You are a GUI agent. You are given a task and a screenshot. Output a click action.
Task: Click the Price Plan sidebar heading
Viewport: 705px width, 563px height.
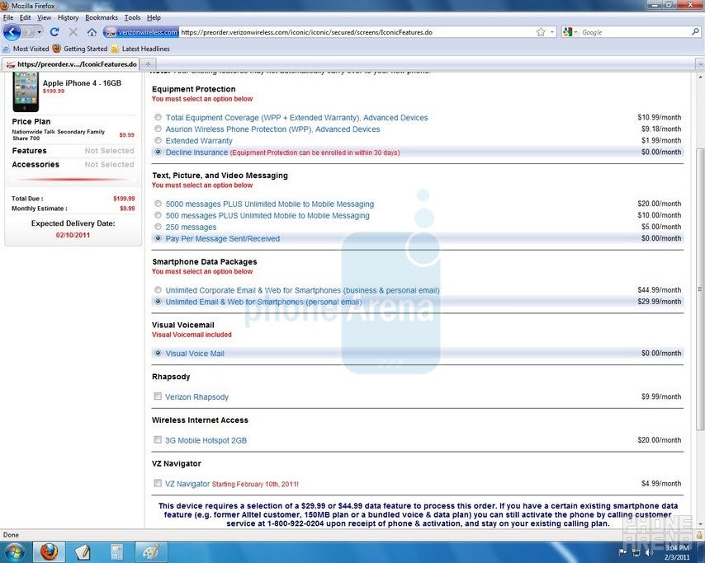point(31,122)
